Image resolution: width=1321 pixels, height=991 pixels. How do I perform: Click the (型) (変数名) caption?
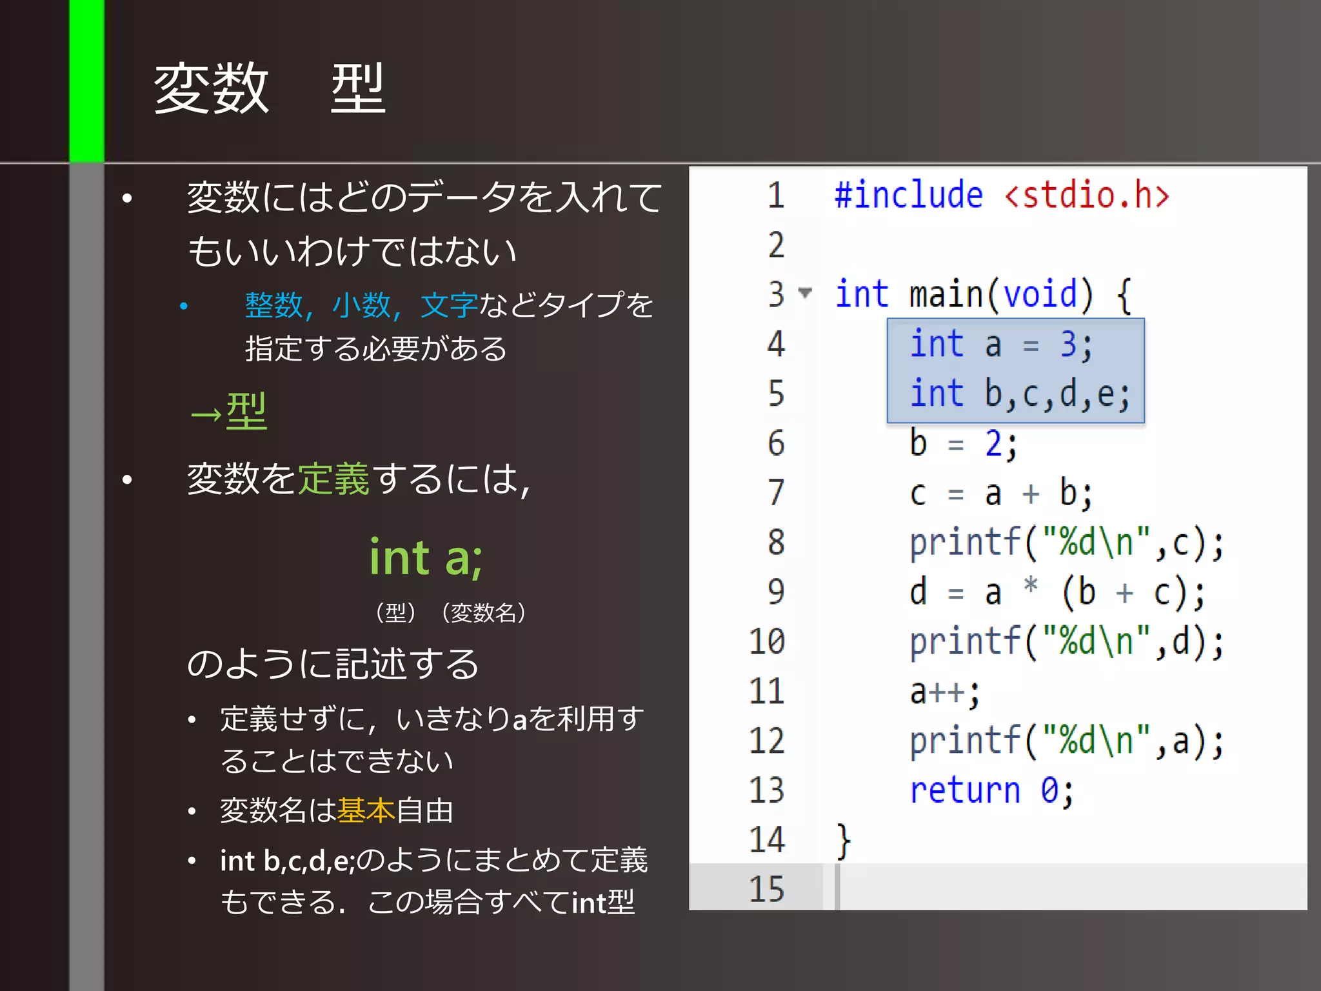450,612
